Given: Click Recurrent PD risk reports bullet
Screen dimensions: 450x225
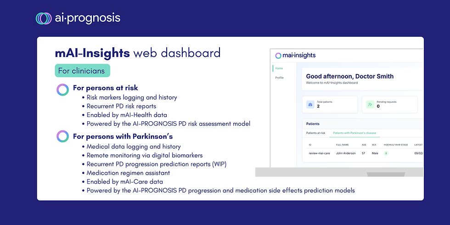Looking at the screenshot, I should click(121, 106).
